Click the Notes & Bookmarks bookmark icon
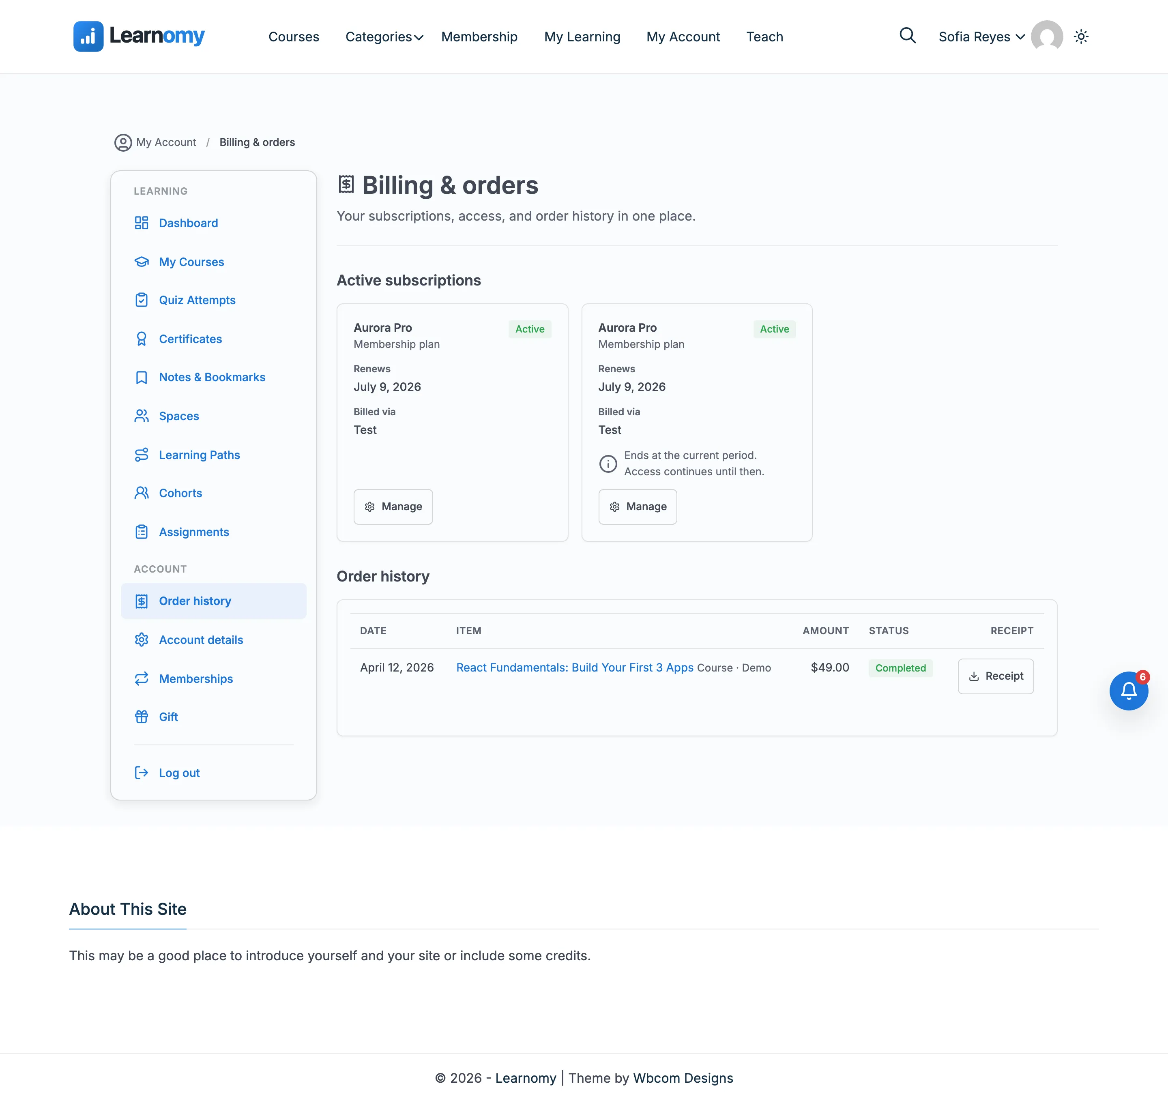Image resolution: width=1168 pixels, height=1103 pixels. point(142,378)
